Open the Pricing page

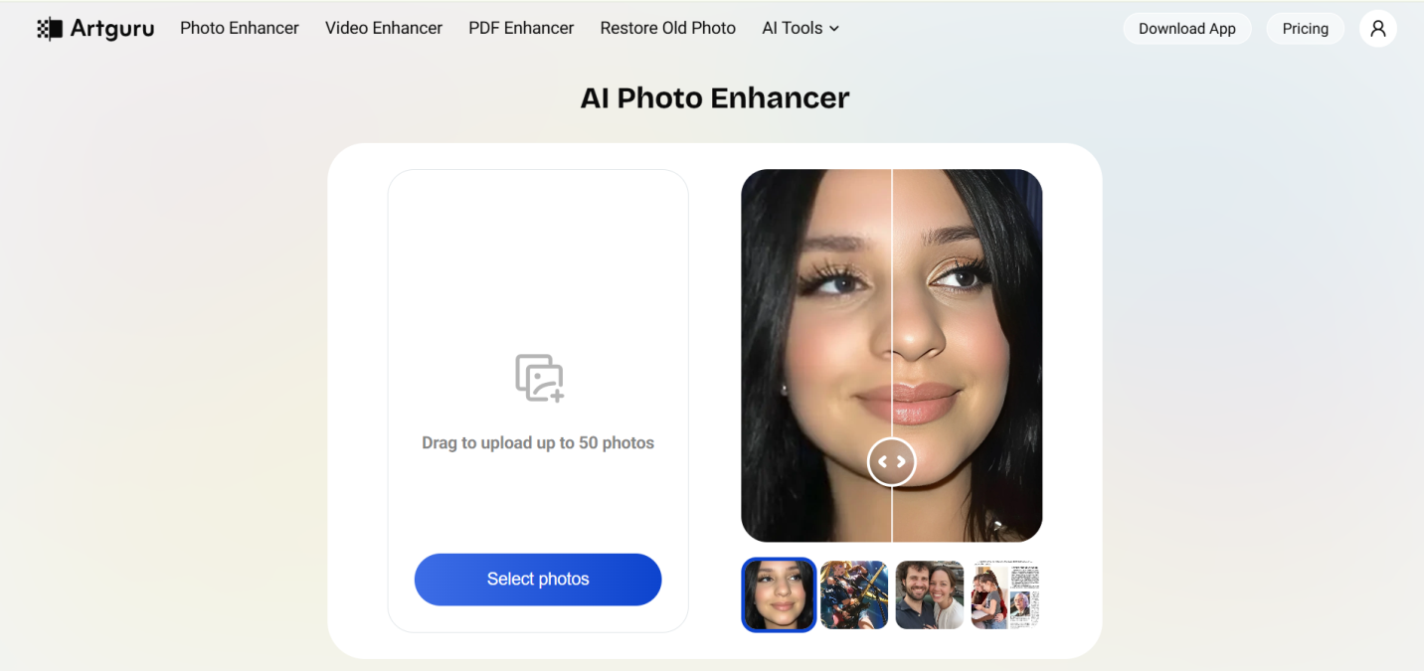[1305, 29]
